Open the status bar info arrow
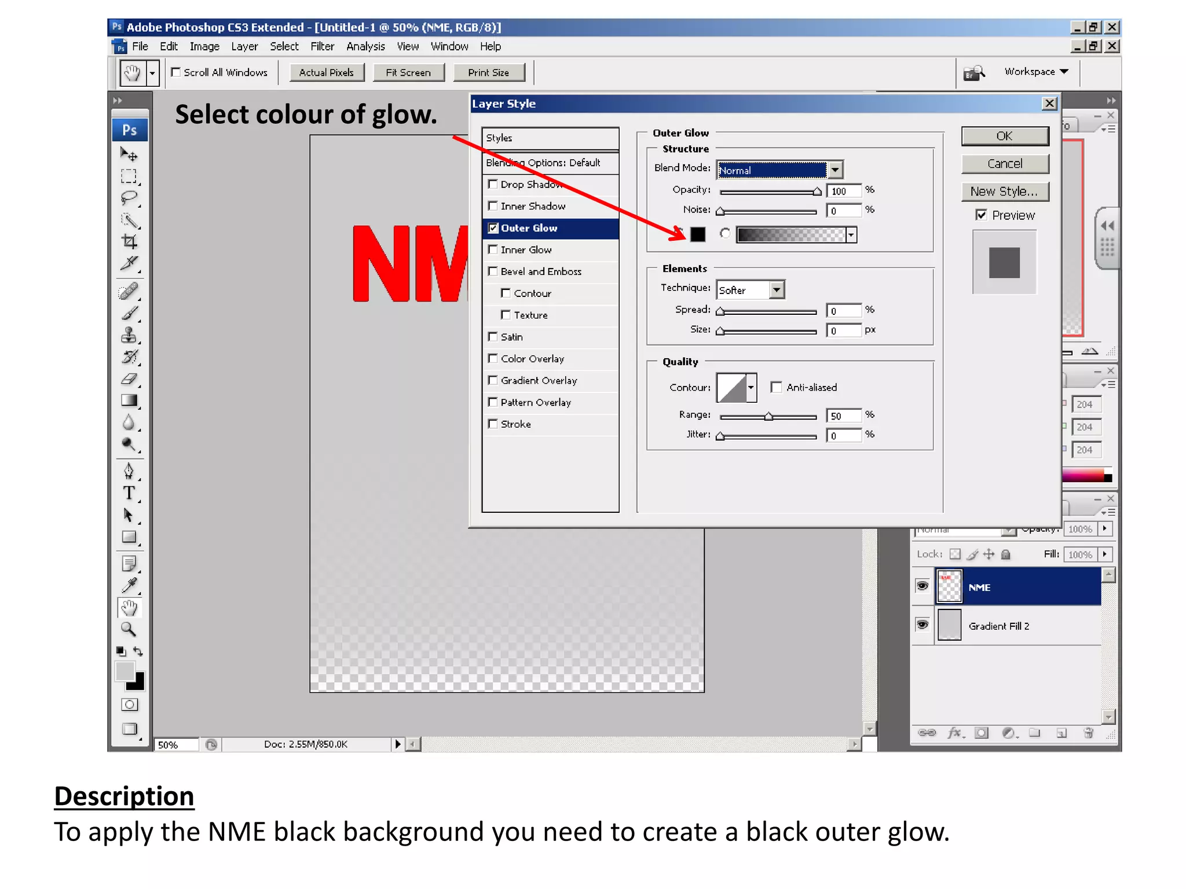 pyautogui.click(x=397, y=744)
